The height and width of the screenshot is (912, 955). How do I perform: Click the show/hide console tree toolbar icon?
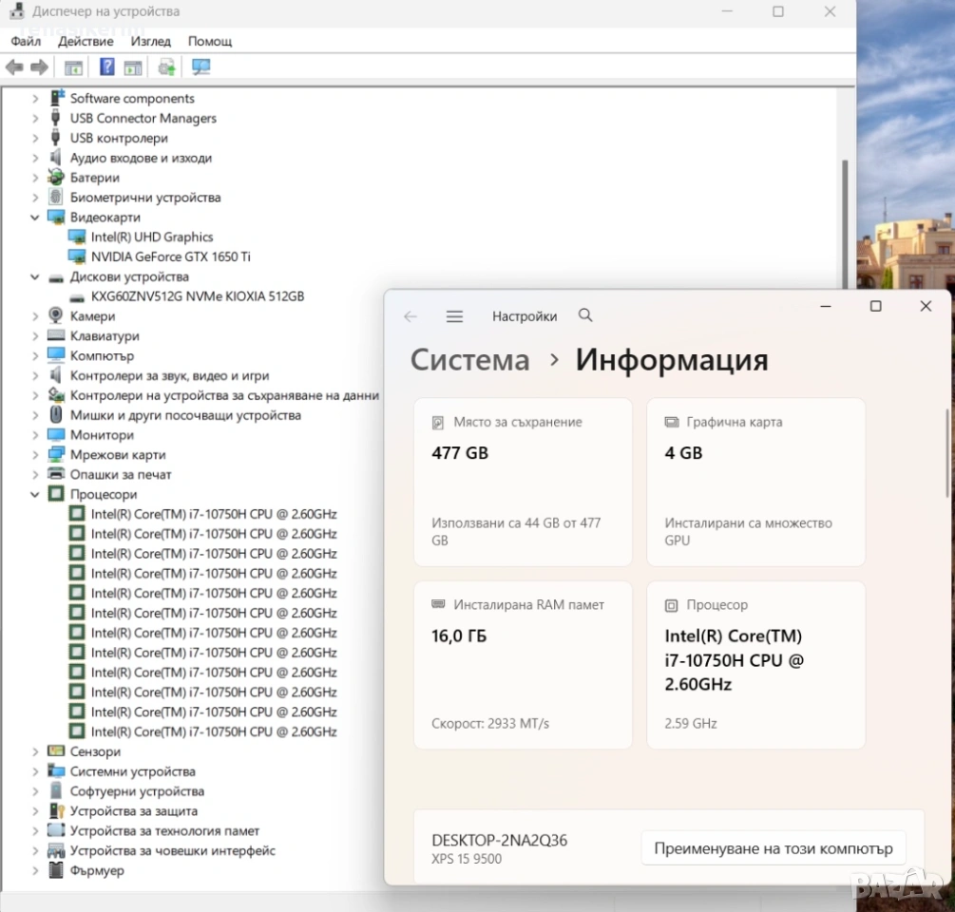[x=73, y=66]
